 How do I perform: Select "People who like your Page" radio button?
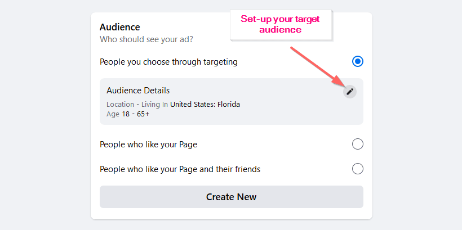pos(357,145)
